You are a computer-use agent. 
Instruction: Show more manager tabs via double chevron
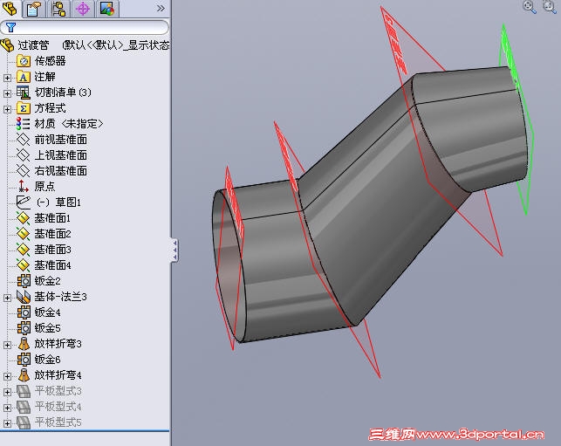pyautogui.click(x=161, y=8)
